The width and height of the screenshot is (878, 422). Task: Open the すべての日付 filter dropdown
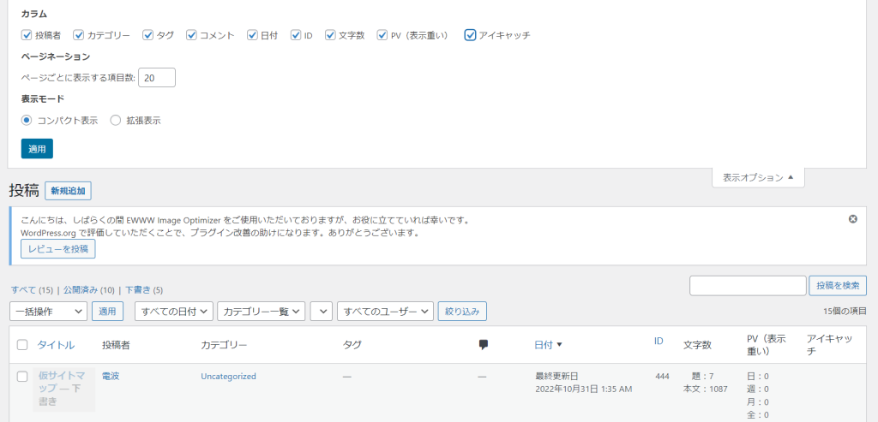coord(174,312)
